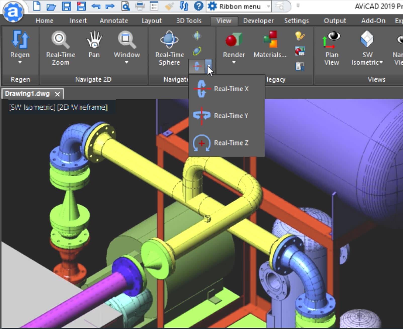Select the Pan hand tool
This screenshot has width=403, height=329.
click(94, 40)
